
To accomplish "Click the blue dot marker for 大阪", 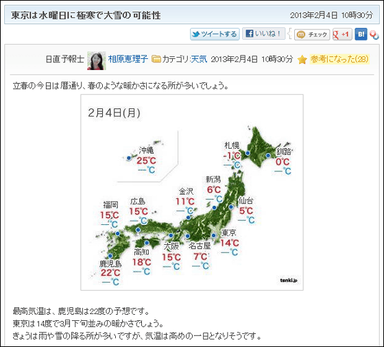I will tap(171, 236).
